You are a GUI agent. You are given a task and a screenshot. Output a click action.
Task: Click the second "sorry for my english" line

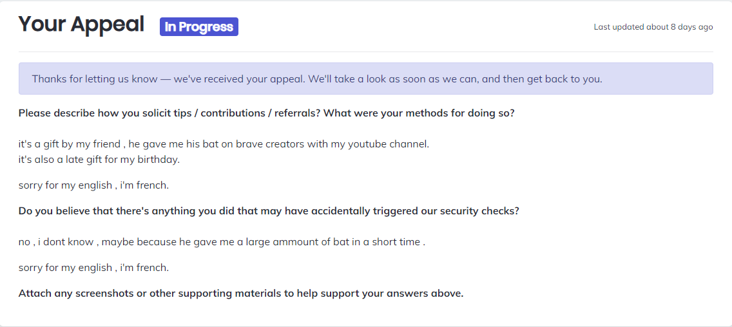click(93, 268)
